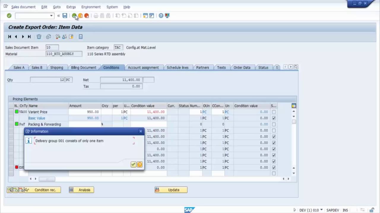380x213 pixels.
Task: Click the orange Exit icon
Action: coord(80,16)
